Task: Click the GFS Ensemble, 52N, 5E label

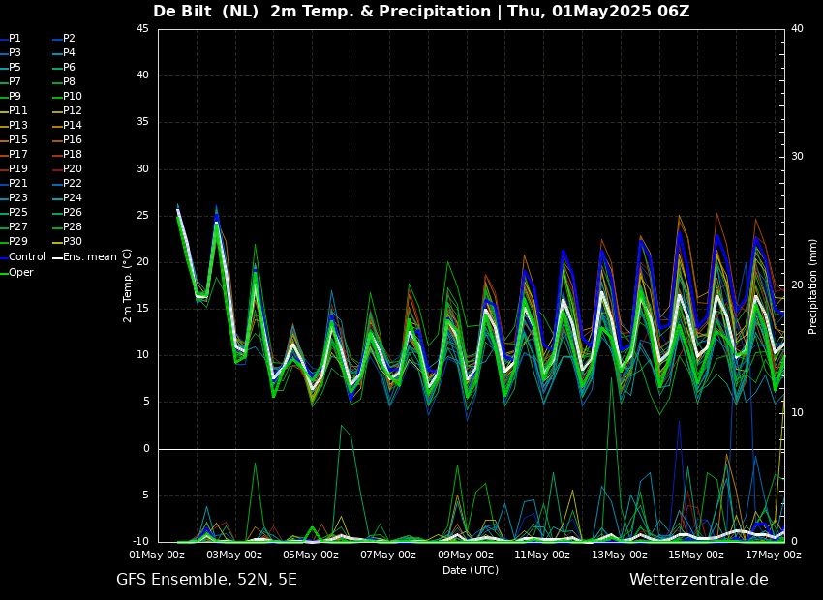Action: coord(206,580)
